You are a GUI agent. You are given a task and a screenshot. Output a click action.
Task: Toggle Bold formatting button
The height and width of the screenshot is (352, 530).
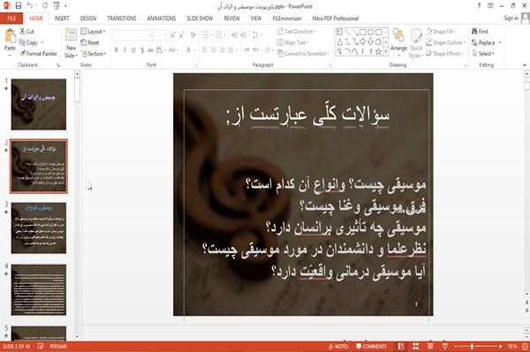[x=116, y=50]
